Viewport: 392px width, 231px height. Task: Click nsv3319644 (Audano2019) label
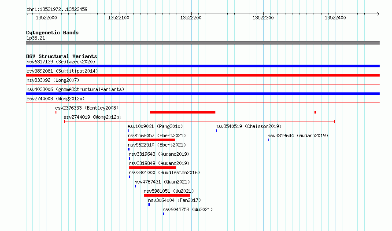click(x=298, y=136)
